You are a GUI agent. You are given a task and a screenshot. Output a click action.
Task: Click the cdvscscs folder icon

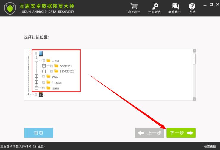(56, 66)
